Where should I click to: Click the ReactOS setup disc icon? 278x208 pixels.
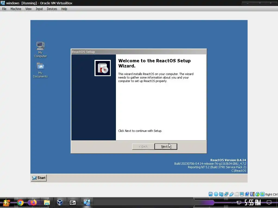102,68
